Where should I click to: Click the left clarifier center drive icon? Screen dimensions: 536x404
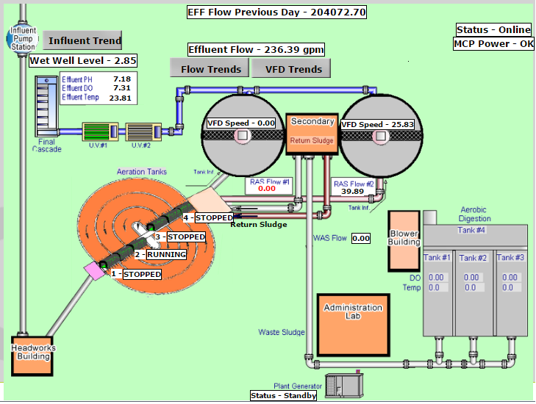point(243,135)
